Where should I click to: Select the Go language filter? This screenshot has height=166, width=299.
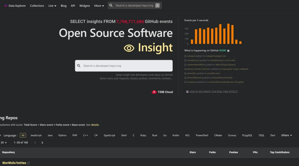tap(165, 135)
